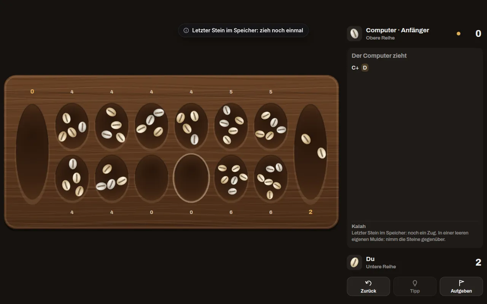Select the last bottom-row pit with 6 shells
This screenshot has height=304, width=487.
[271, 178]
